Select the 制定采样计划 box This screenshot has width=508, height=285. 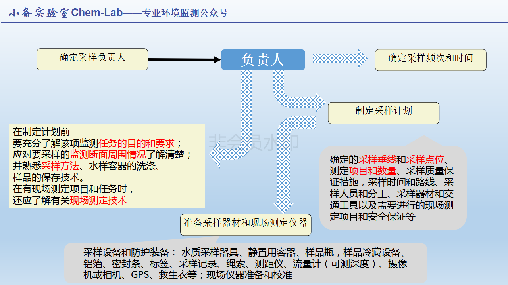click(383, 112)
